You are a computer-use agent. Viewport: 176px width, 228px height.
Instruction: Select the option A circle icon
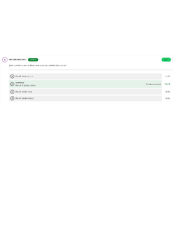pyautogui.click(x=12, y=76)
